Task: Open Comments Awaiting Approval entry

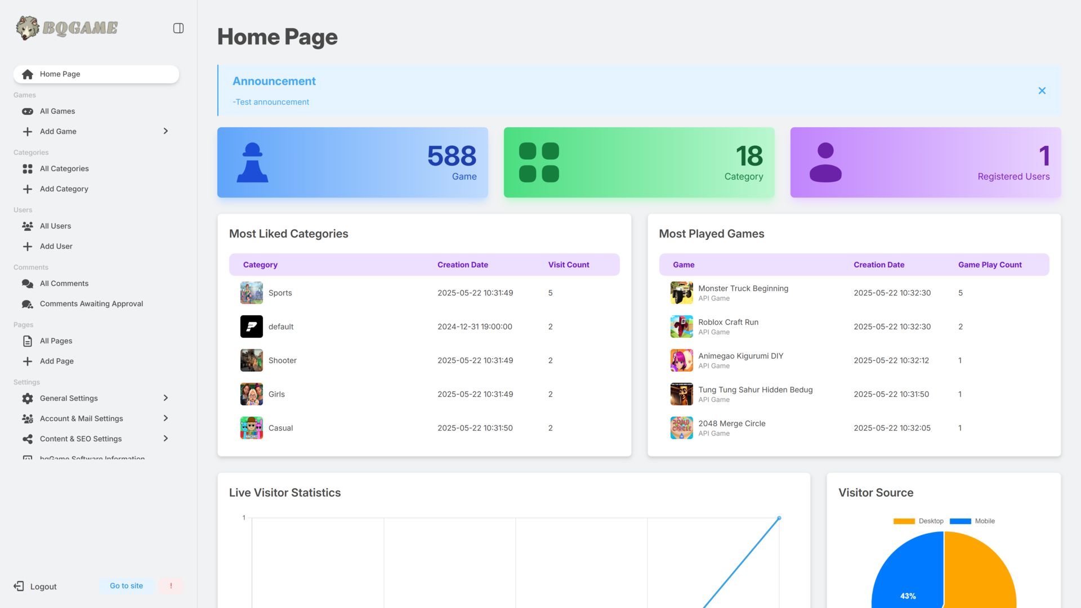Action: pyautogui.click(x=96, y=304)
